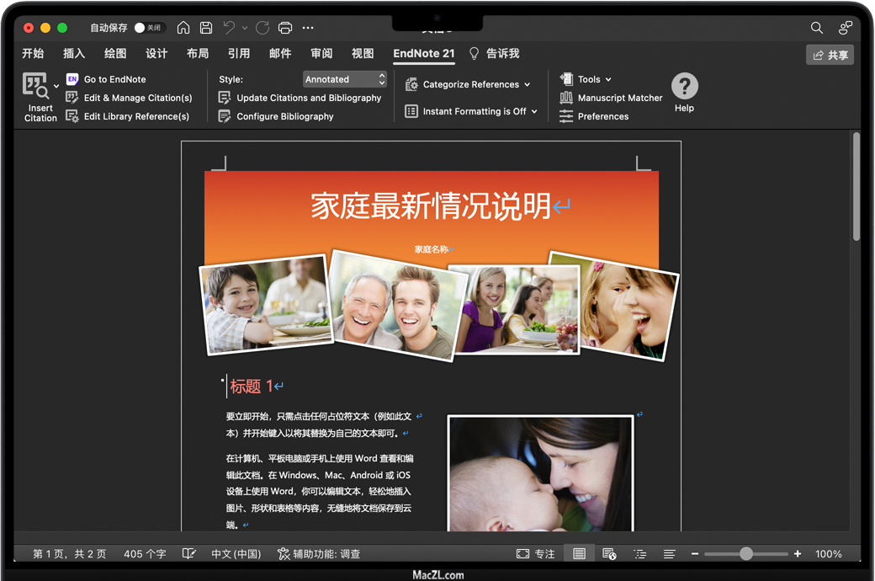The width and height of the screenshot is (875, 581).
Task: Switch to the 插入 tab
Action: click(x=74, y=53)
